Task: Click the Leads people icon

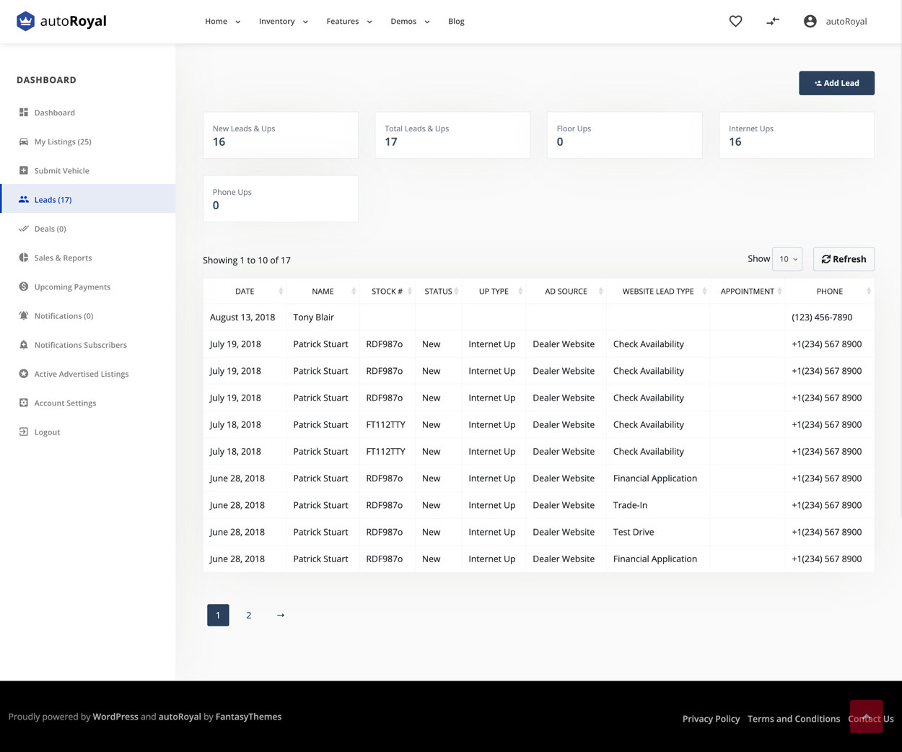Action: click(24, 199)
